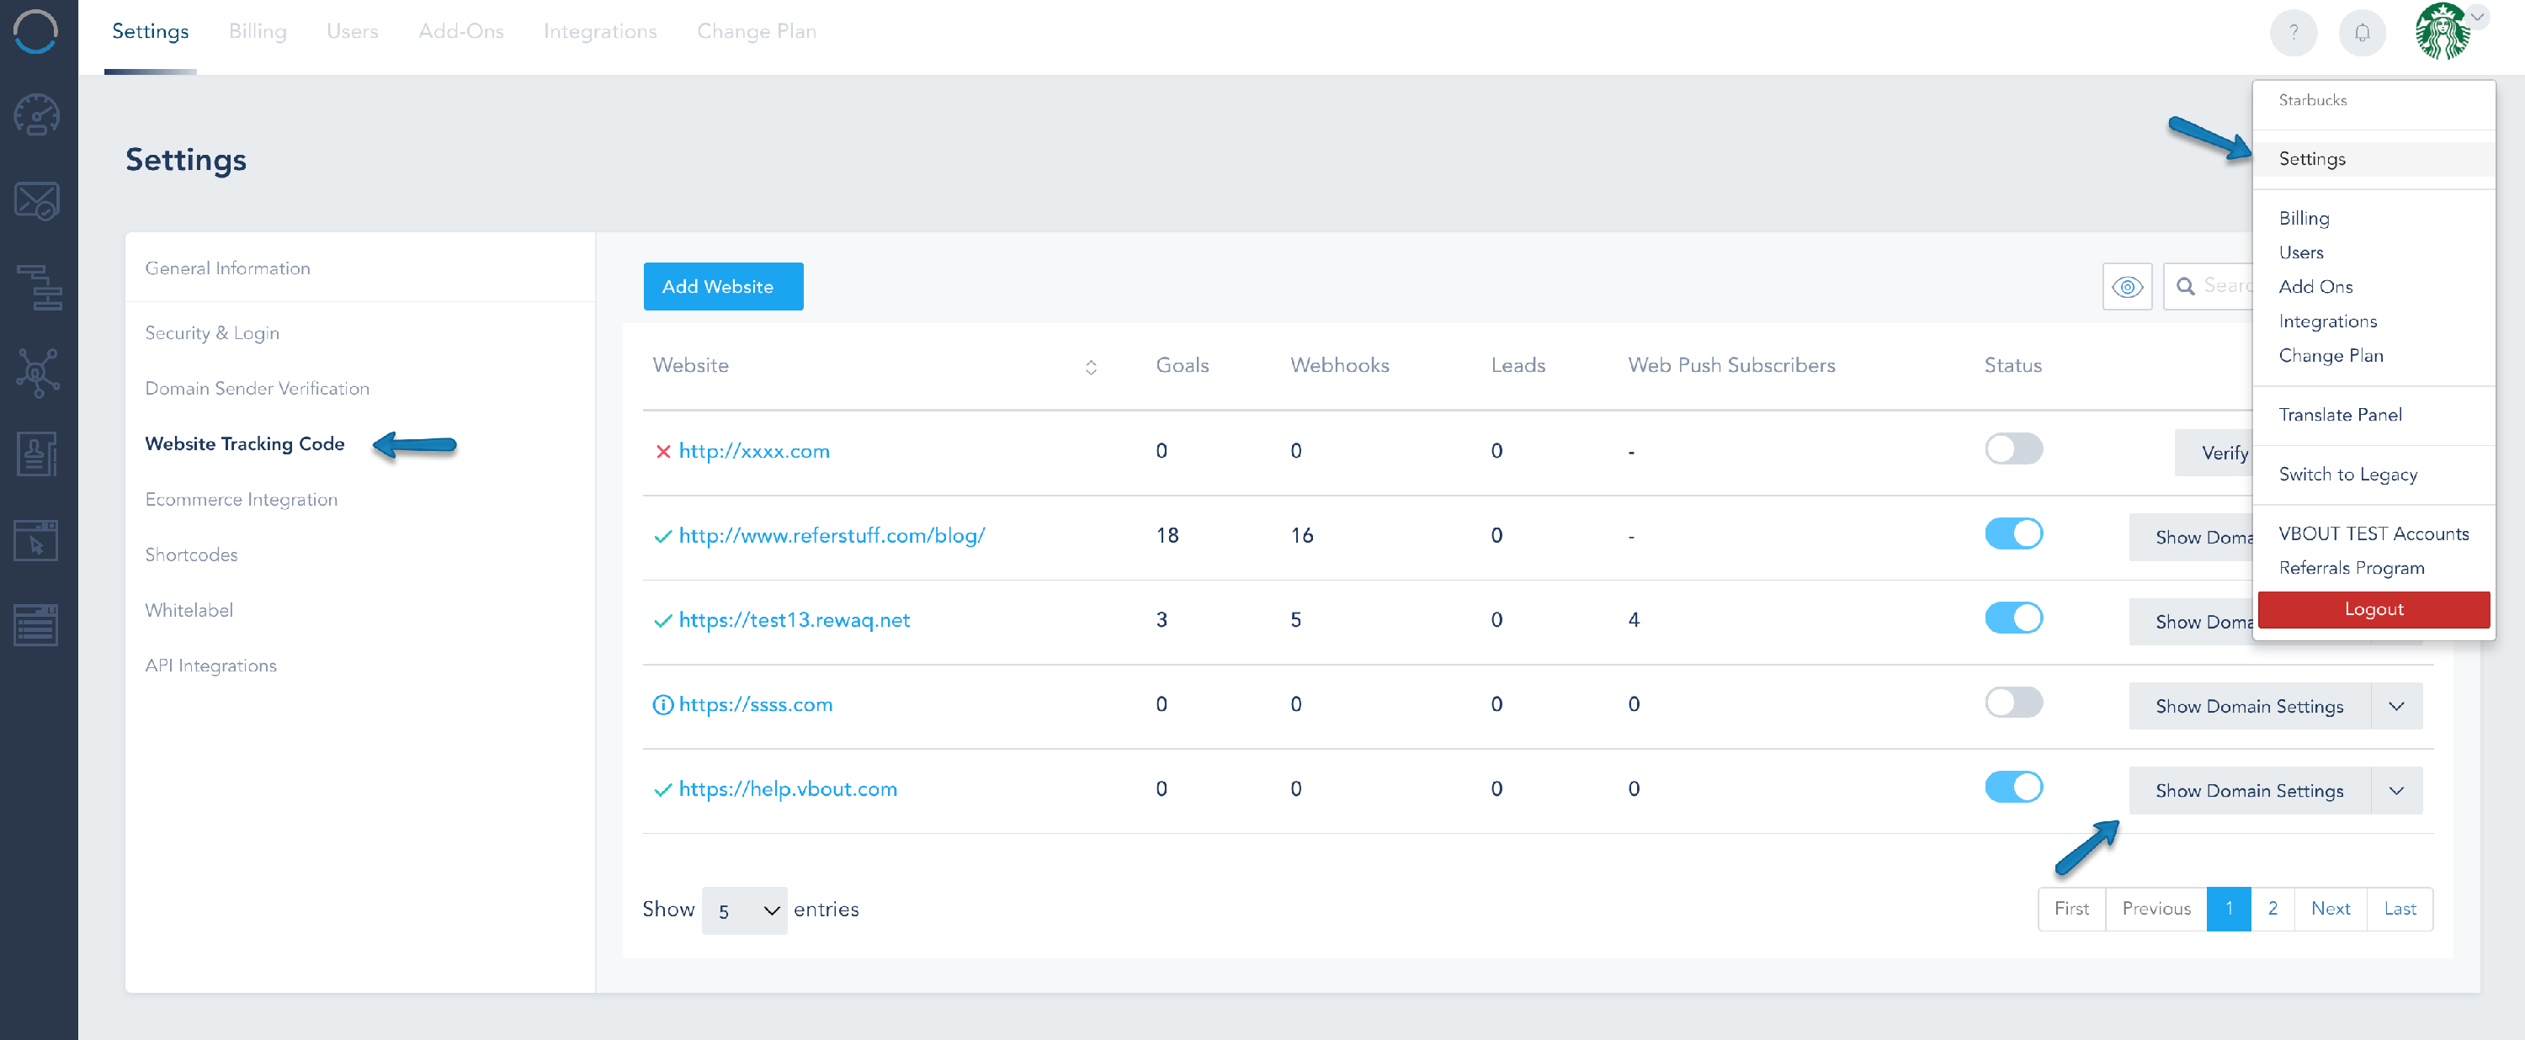Screen dimensions: 2525x1040
Task: Click the social network nodes sidebar icon
Action: tap(37, 372)
